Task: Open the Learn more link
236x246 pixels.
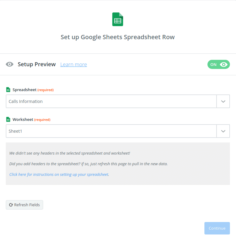Action: point(74,64)
